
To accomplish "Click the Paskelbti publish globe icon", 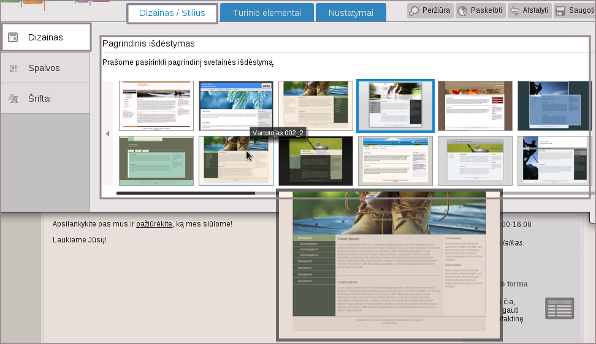I will (462, 10).
